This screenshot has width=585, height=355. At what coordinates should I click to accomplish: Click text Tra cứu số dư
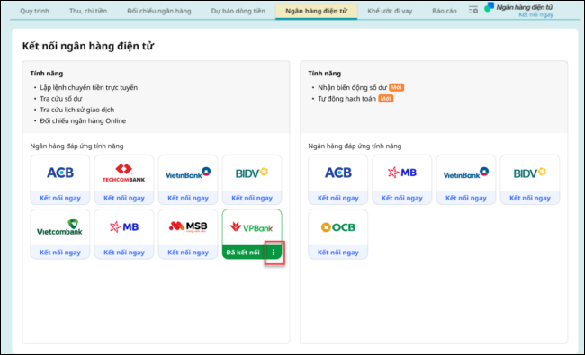tap(61, 99)
